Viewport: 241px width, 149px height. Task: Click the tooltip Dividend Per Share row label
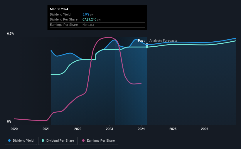pos(64,20)
